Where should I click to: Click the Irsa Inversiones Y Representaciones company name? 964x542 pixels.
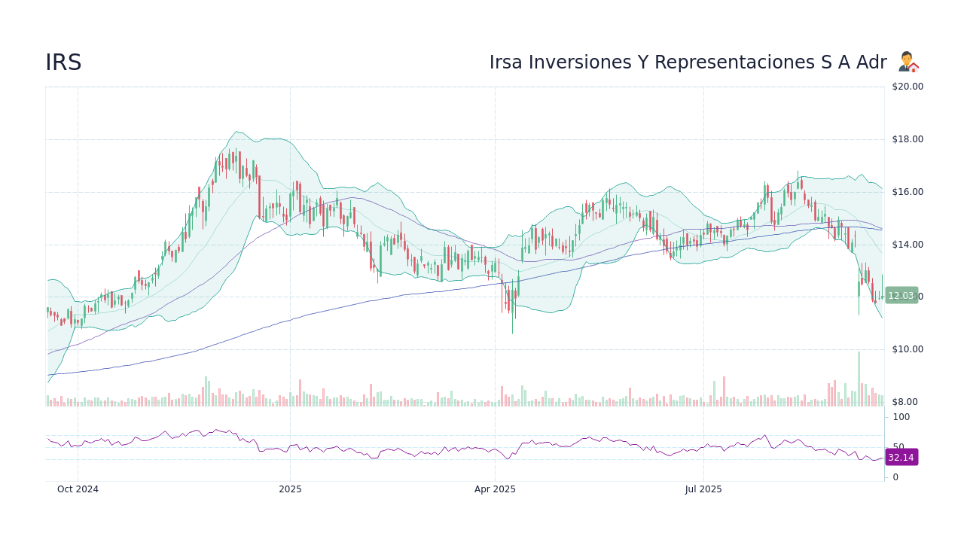pos(688,62)
